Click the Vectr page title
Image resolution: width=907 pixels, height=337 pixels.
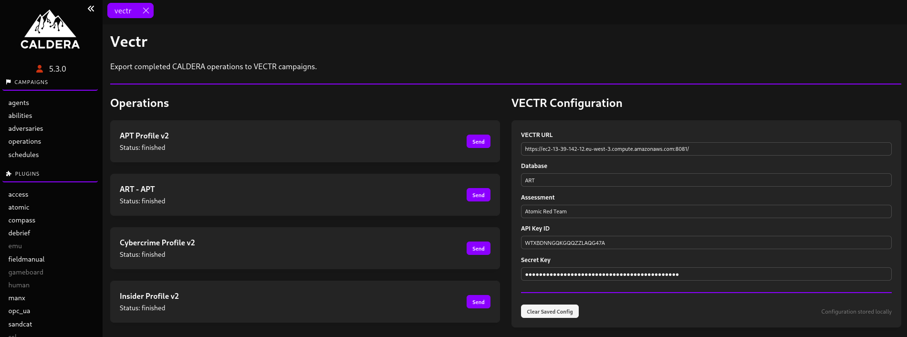tap(129, 42)
